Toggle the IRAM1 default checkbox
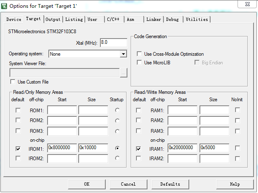 (138, 148)
